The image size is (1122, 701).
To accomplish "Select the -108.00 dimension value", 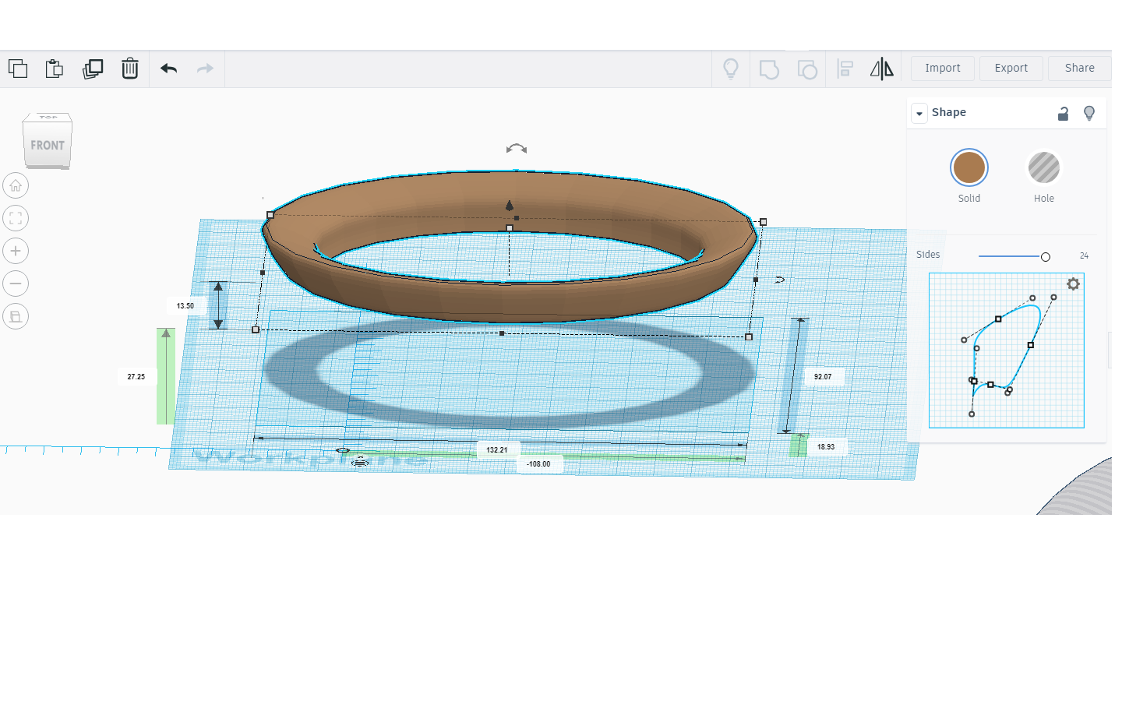I will click(x=538, y=464).
